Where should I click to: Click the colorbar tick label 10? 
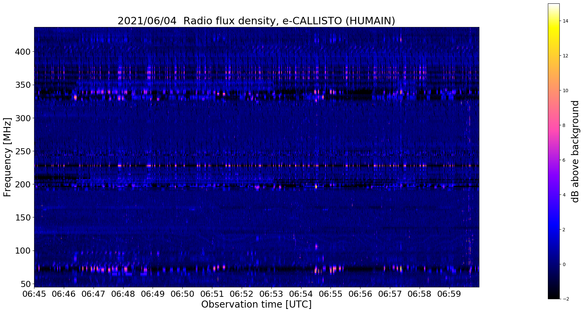click(565, 90)
